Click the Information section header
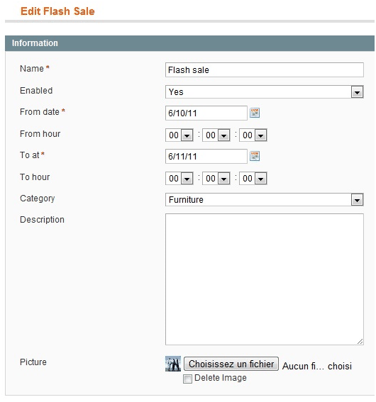376x402 pixels. (x=189, y=43)
